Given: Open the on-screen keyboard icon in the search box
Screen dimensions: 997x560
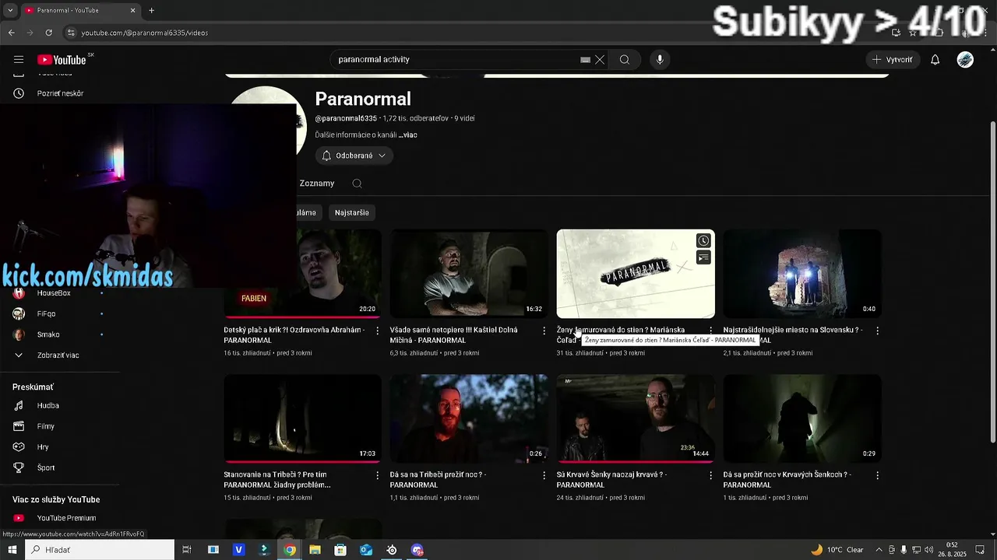Looking at the screenshot, I should [585, 60].
